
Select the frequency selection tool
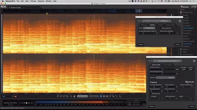[x=107, y=96]
